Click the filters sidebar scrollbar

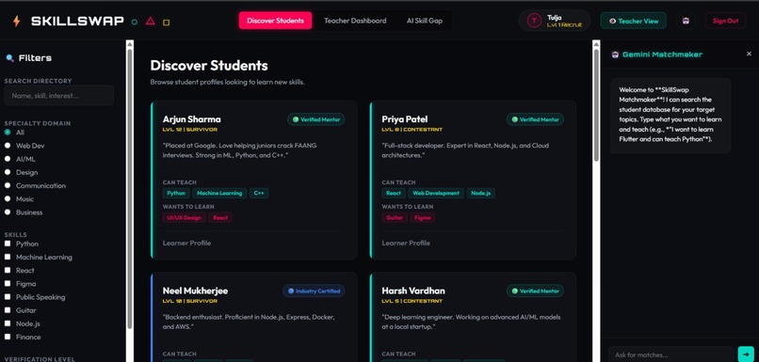(x=130, y=188)
